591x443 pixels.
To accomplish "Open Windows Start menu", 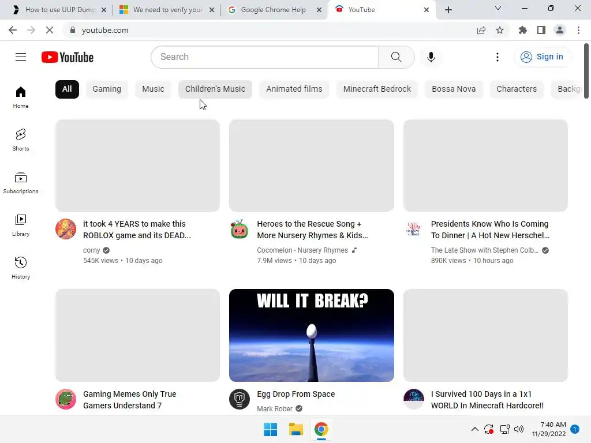I will click(x=270, y=429).
